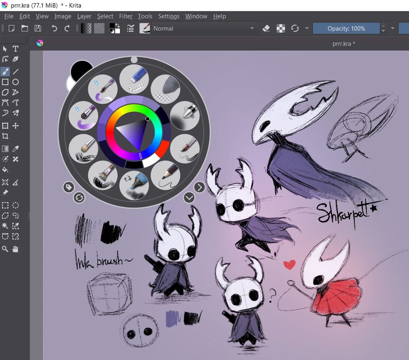Create a new document from toolbar

[11, 28]
